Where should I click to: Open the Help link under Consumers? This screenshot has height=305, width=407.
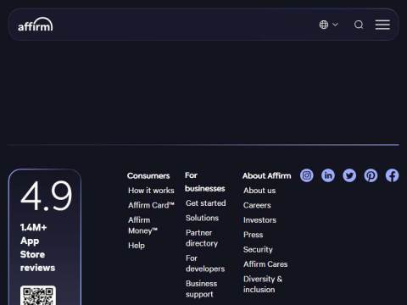[137, 246]
